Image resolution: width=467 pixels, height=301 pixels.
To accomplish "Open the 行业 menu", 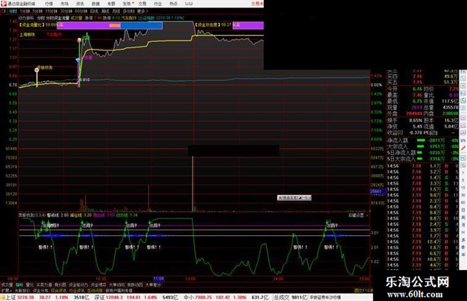I will 158,4.
